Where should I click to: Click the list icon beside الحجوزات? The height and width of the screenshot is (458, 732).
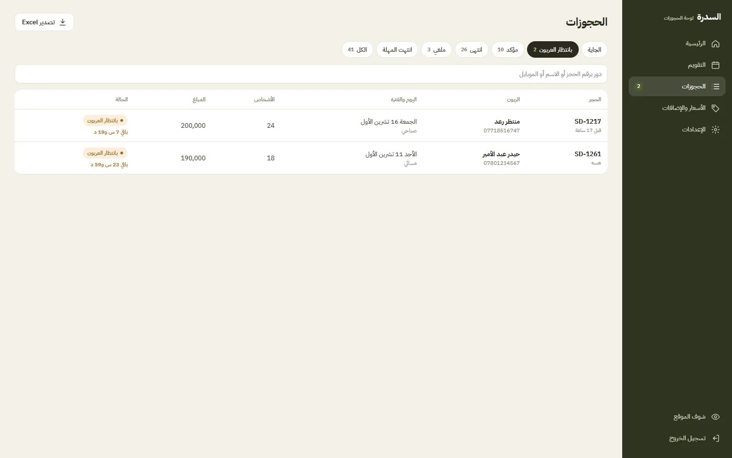coord(716,87)
